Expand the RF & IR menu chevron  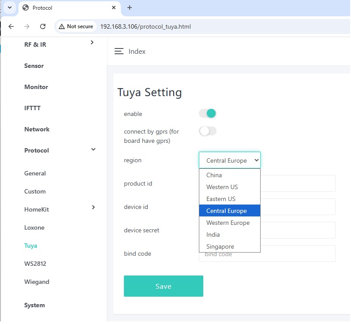(x=92, y=42)
